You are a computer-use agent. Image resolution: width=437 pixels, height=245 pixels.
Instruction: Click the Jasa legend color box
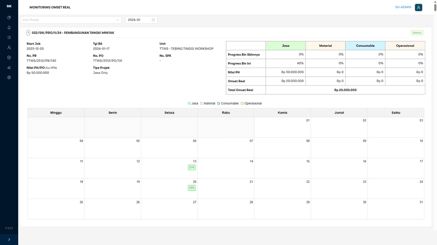click(x=189, y=104)
